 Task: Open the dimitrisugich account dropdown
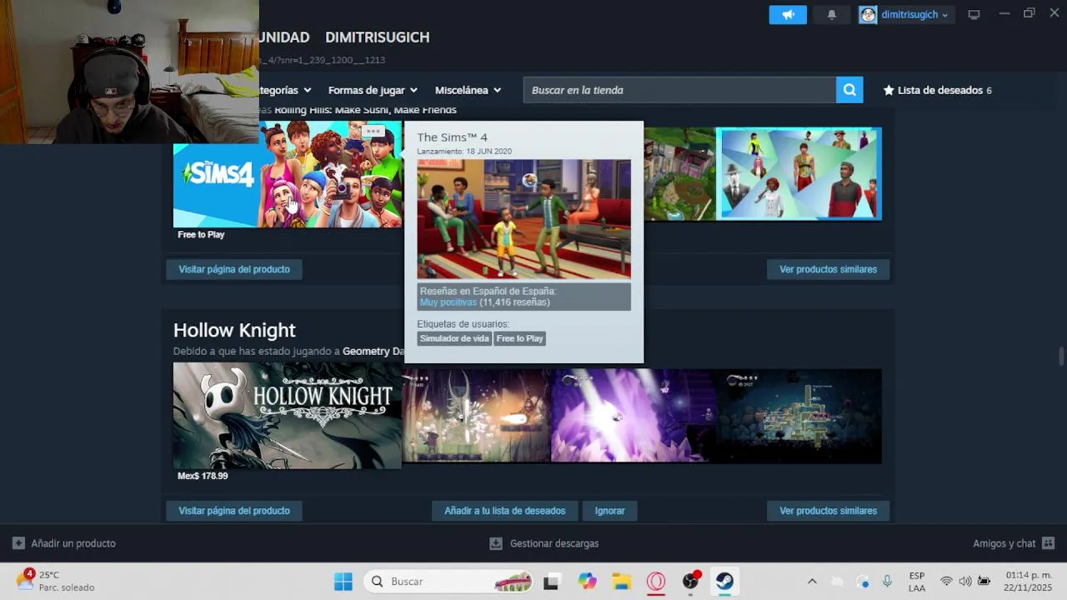(914, 15)
